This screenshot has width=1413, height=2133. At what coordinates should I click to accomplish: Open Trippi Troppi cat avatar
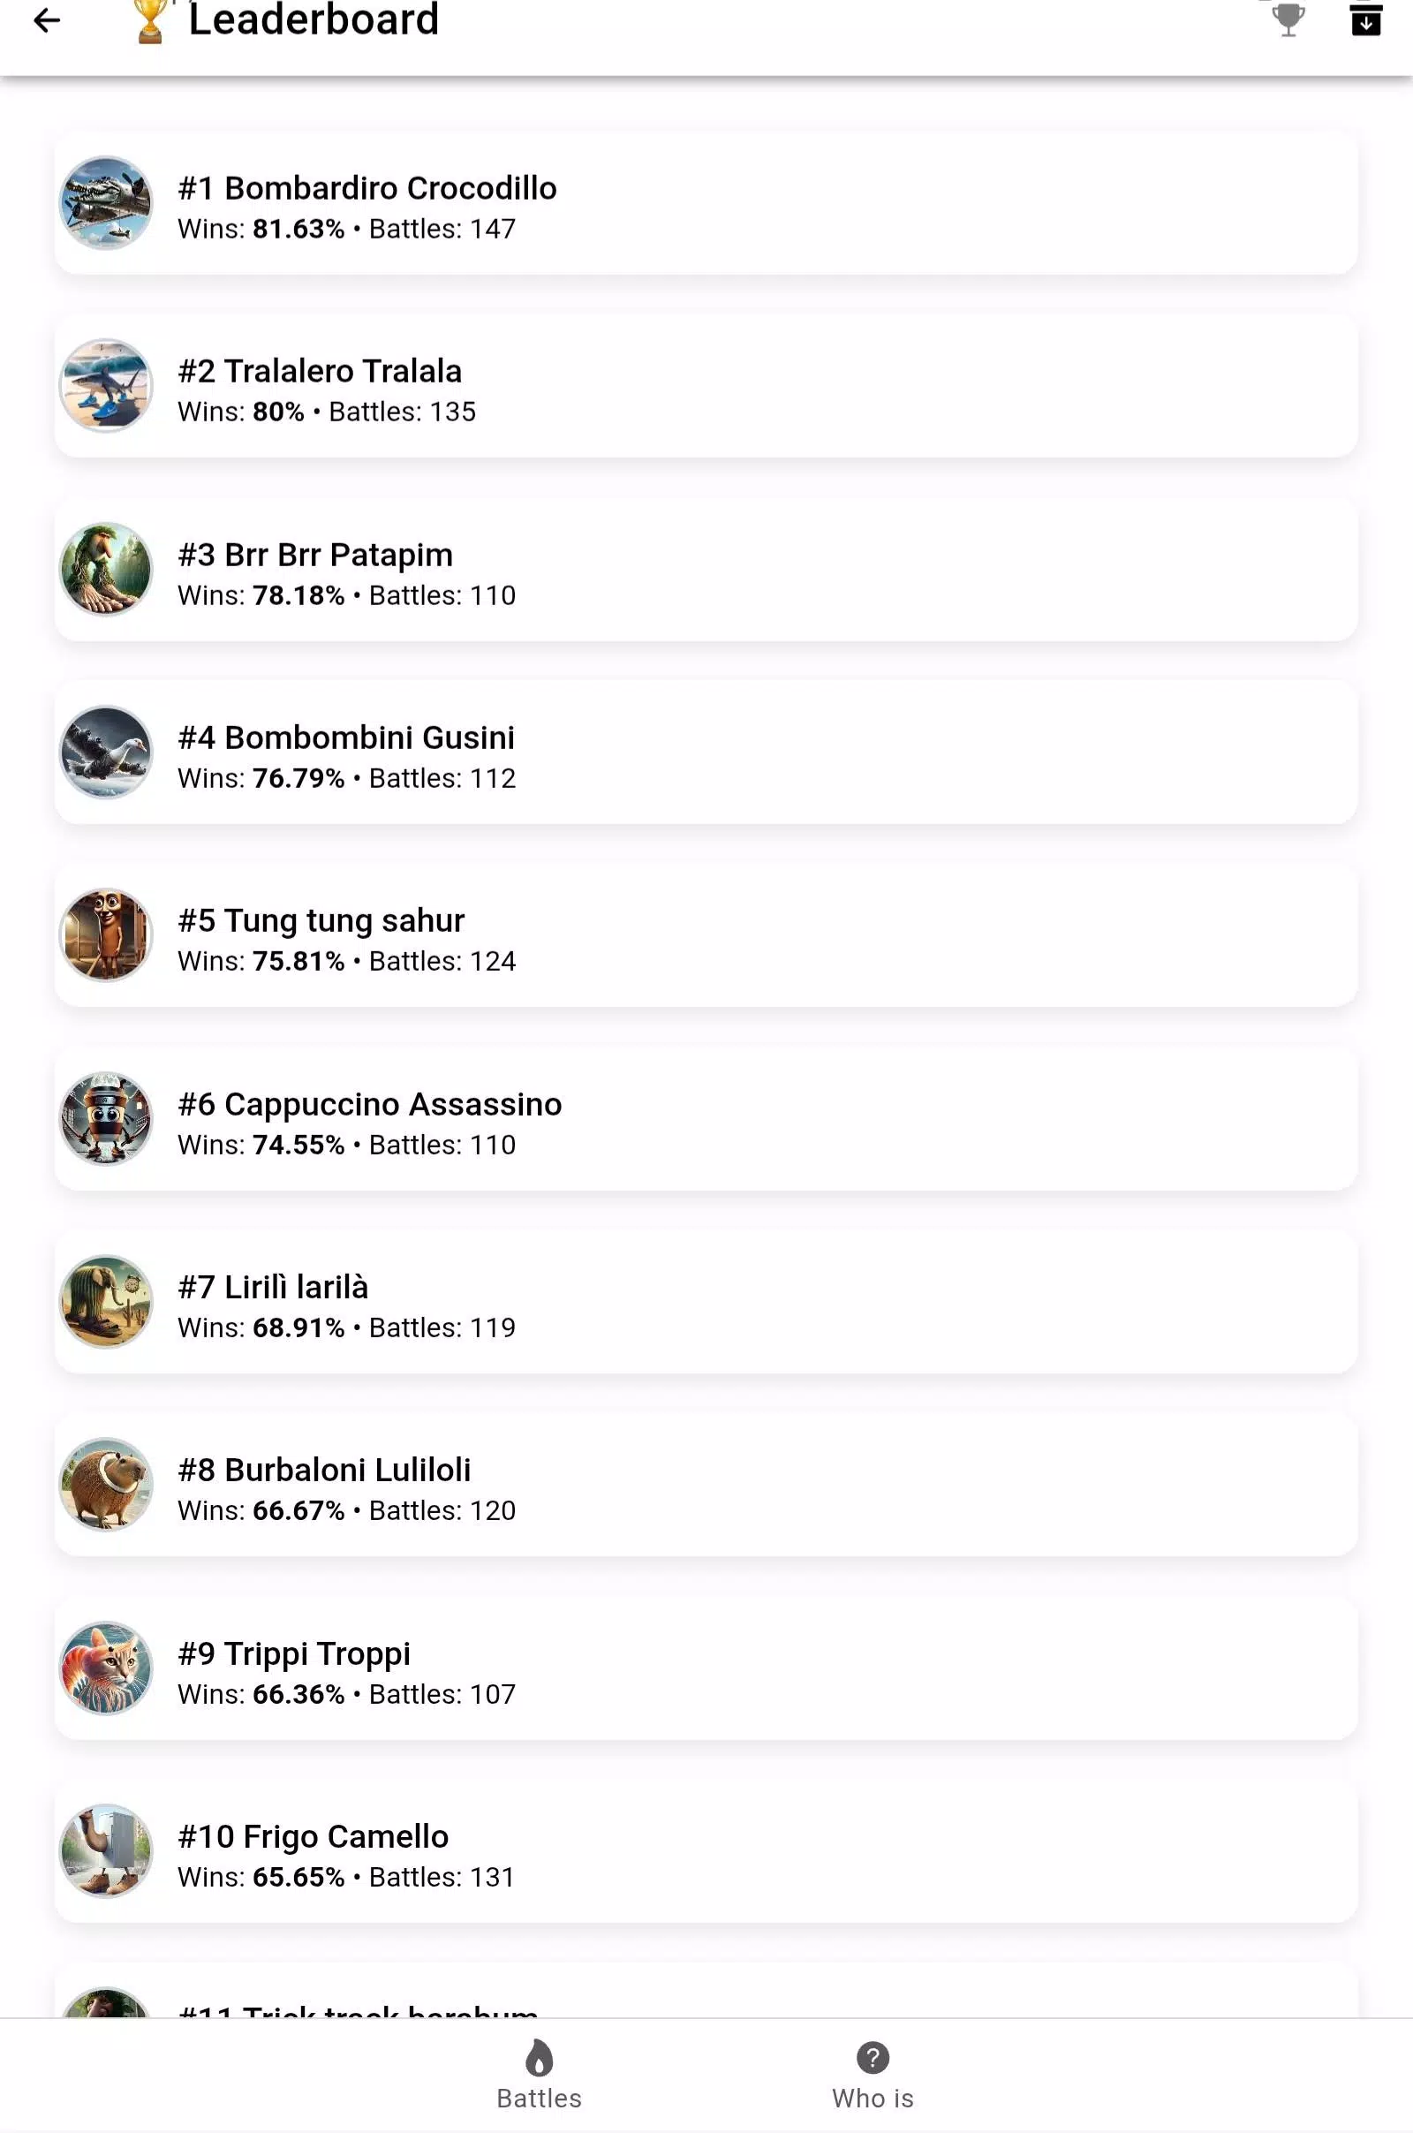point(106,1668)
